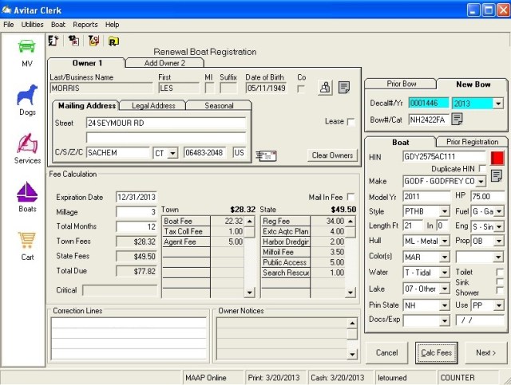Viewport: 511px width, 385px height.
Task: Select the Dogs sidebar icon
Action: coord(27,96)
